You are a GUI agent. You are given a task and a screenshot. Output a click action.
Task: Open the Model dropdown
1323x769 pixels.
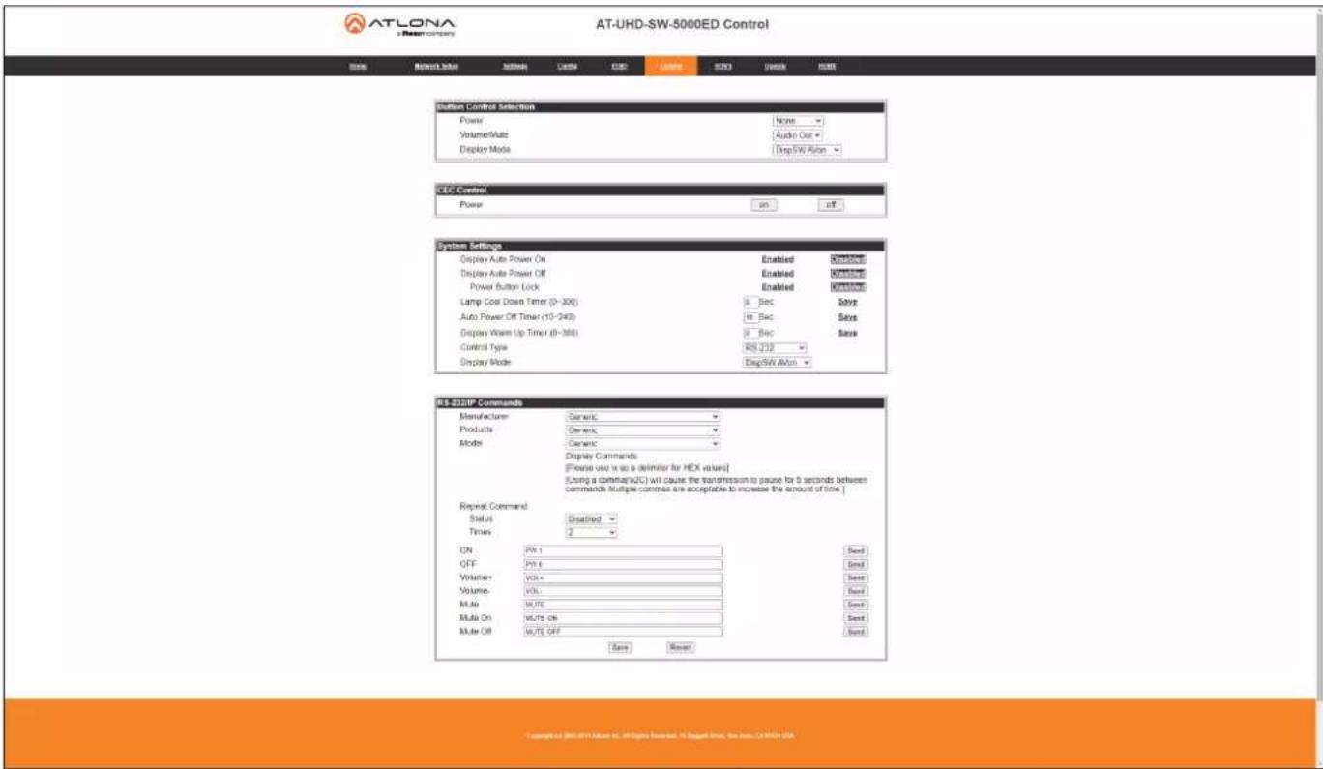point(643,444)
